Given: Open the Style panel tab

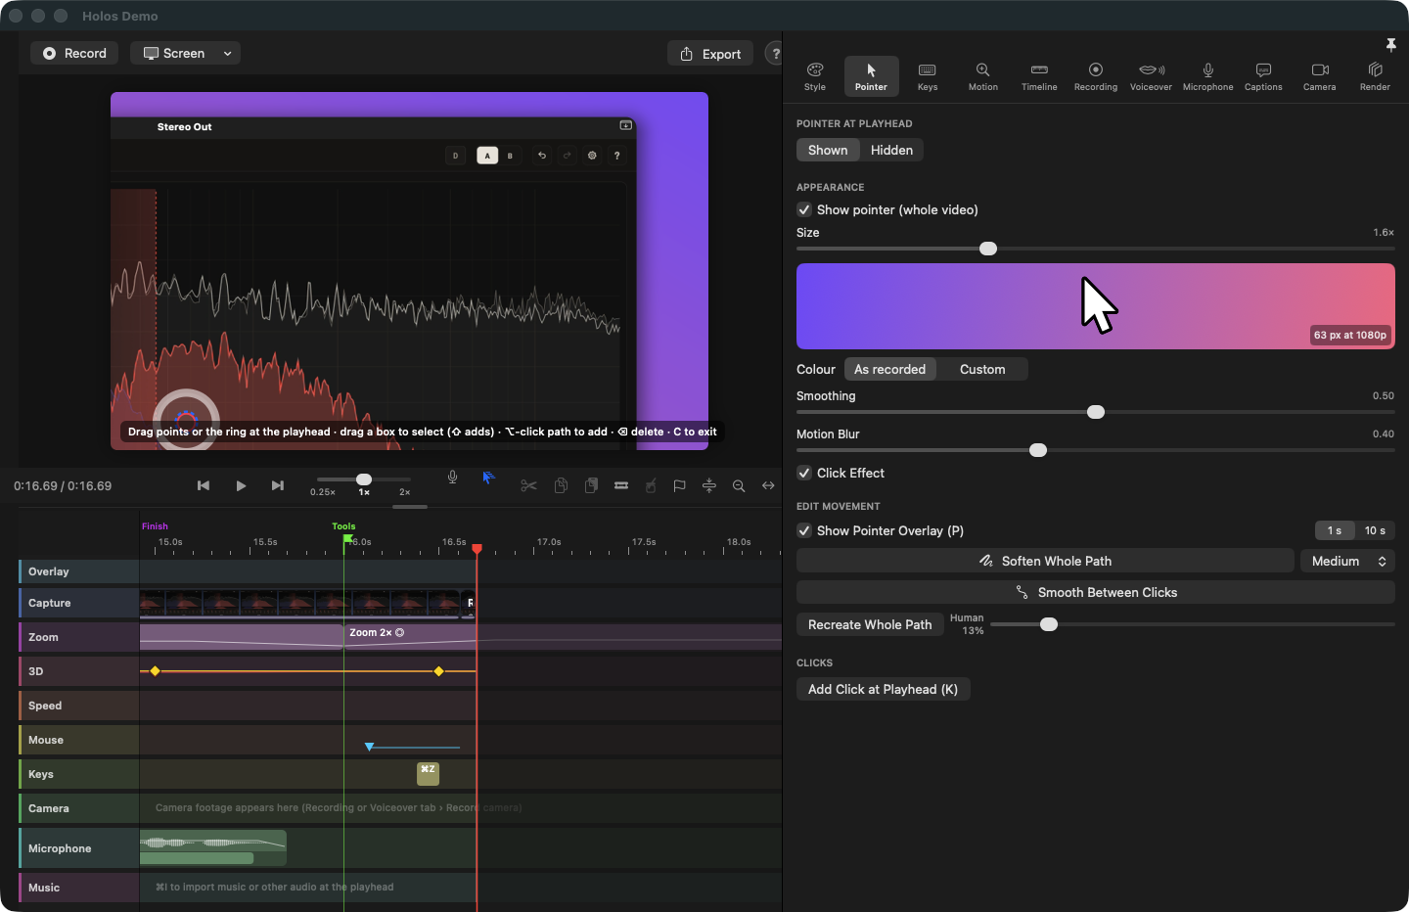Looking at the screenshot, I should click(x=815, y=76).
